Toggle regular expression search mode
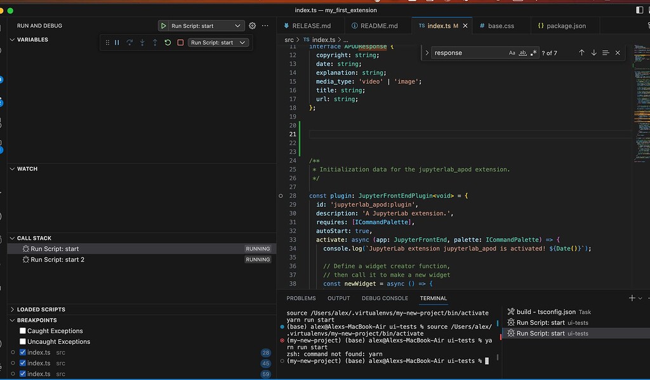 click(x=534, y=53)
